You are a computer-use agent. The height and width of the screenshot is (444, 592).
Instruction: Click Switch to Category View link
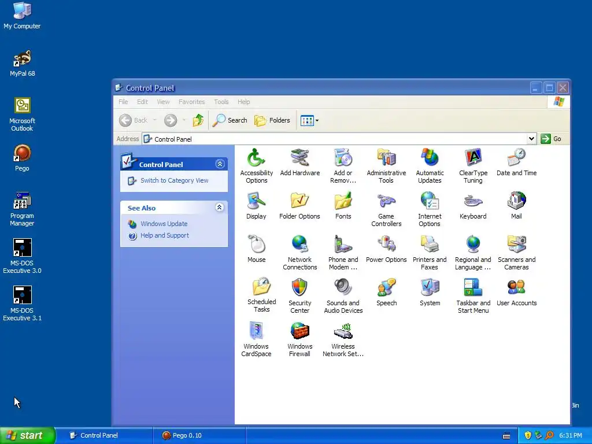[x=174, y=180]
